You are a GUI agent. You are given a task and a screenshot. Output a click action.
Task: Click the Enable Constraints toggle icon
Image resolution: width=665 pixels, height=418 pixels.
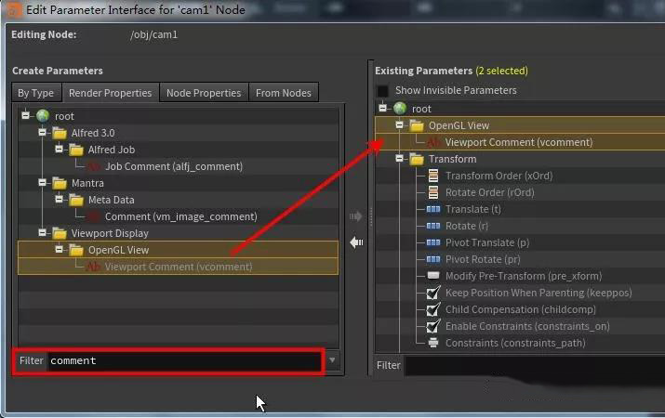(433, 326)
